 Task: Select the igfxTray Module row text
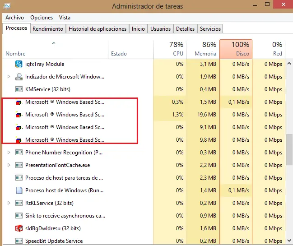pyautogui.click(x=45, y=64)
